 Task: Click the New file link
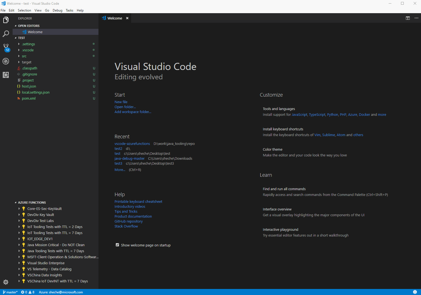tap(121, 102)
